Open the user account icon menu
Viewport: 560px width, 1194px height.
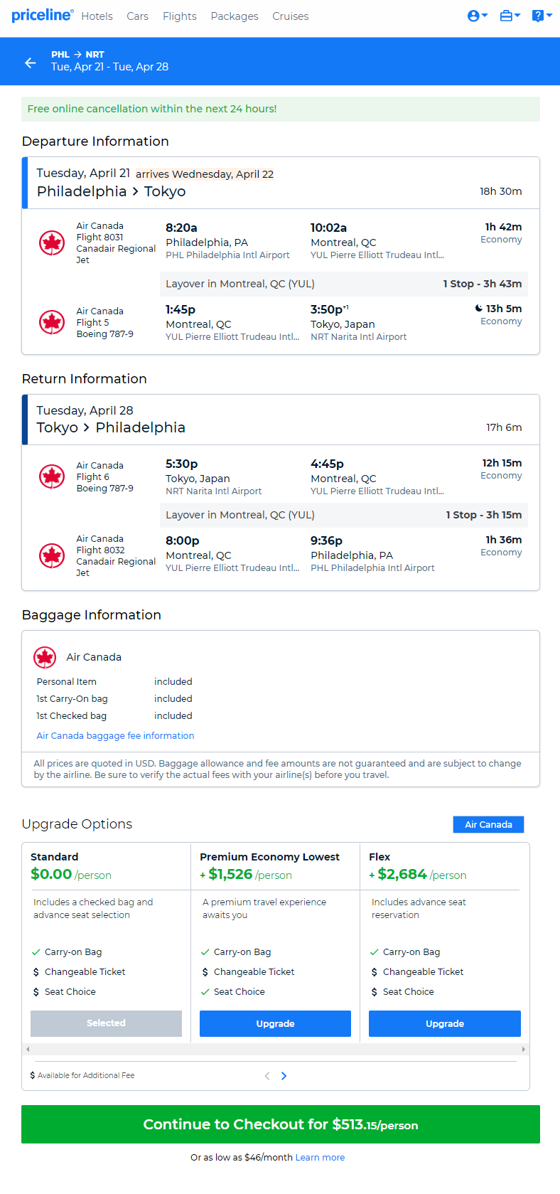[477, 16]
